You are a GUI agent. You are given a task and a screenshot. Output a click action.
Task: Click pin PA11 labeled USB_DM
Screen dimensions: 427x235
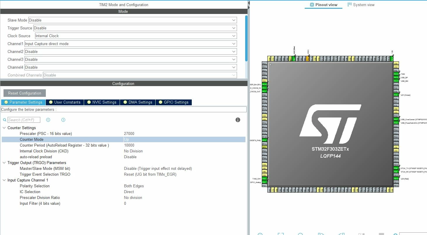[x=396, y=81]
